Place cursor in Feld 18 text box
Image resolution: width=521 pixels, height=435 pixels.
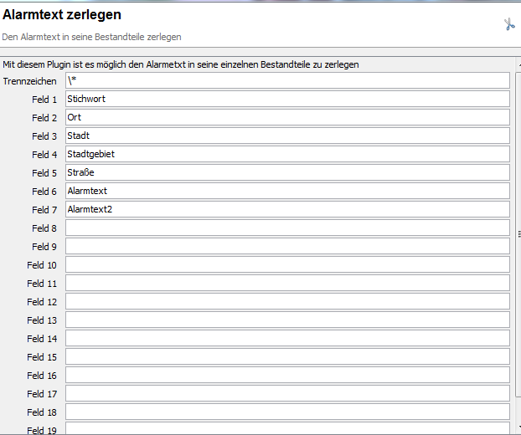point(286,412)
